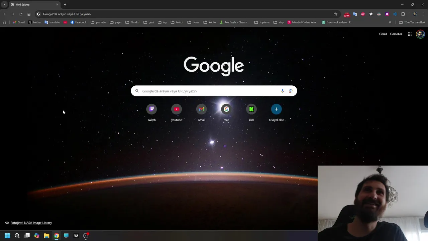The image size is (428, 241).
Task: Show hidden bookmarks with double chevron
Action: point(390,22)
